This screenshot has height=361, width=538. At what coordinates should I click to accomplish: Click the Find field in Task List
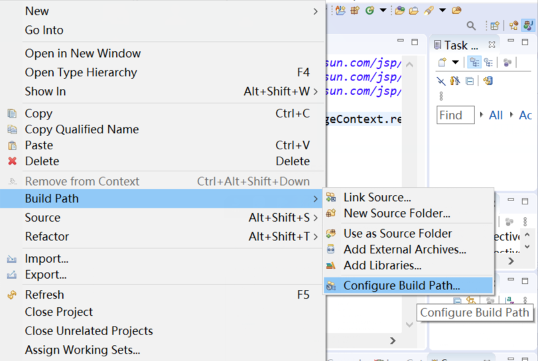pos(456,115)
